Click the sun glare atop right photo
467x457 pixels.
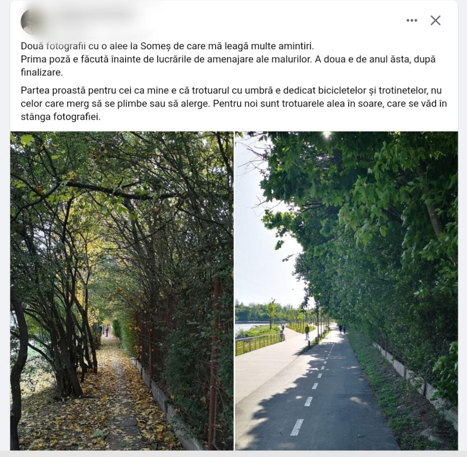point(327,135)
